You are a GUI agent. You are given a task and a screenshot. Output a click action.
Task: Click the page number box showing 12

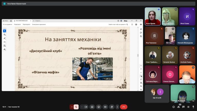141,66
